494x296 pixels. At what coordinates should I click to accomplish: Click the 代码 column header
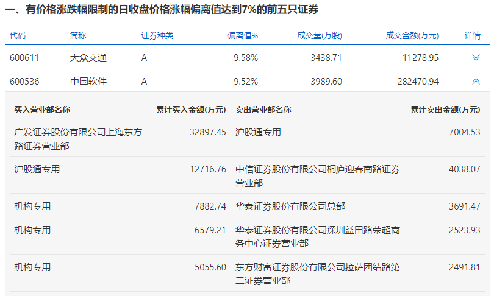[18, 35]
